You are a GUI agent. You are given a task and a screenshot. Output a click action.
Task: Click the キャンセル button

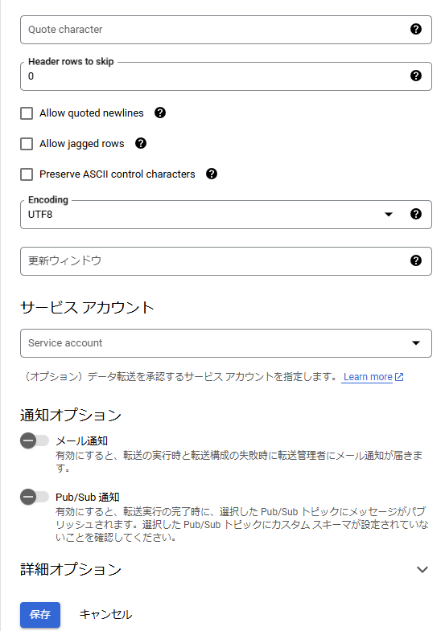pos(106,614)
